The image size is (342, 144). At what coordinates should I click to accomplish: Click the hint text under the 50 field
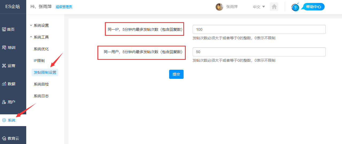(x=234, y=60)
